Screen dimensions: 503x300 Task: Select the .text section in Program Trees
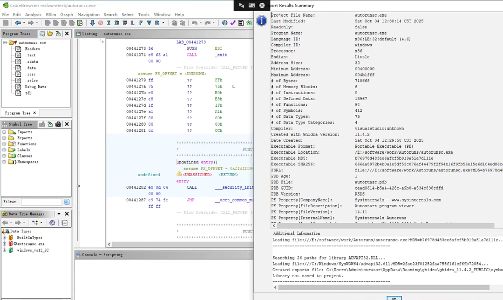tap(31, 55)
